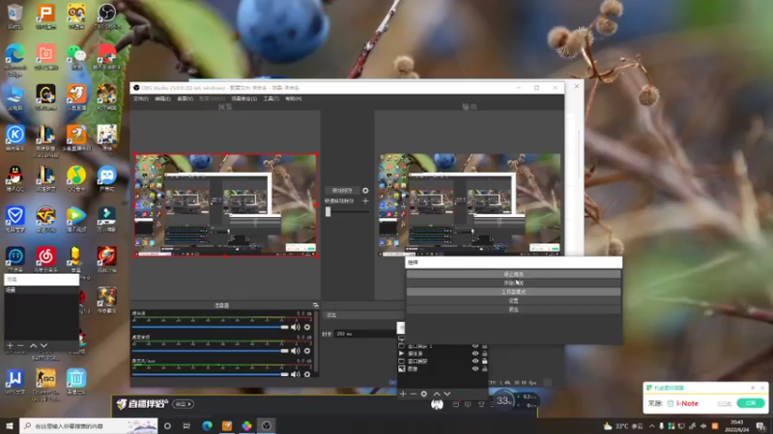Remove scene in floating scenes panel
Viewport: 773px width, 434px height.
(x=20, y=346)
